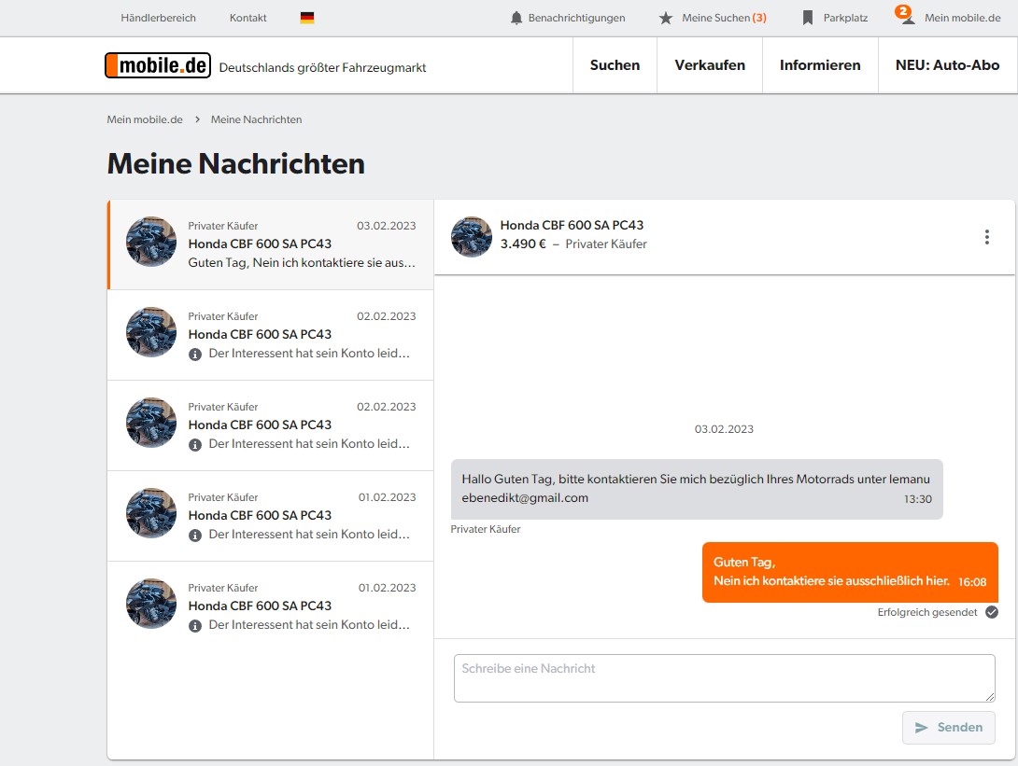Focus the Schreibe eine Nachricht text field
The height and width of the screenshot is (766, 1018).
[x=724, y=678]
